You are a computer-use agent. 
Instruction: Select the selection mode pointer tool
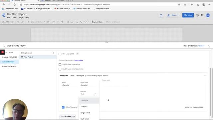coord(28,22)
